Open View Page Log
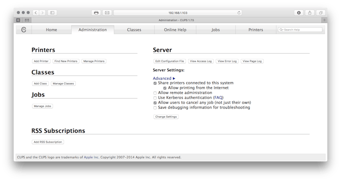Image resolution: width=341 pixels, height=181 pixels. [x=252, y=61]
